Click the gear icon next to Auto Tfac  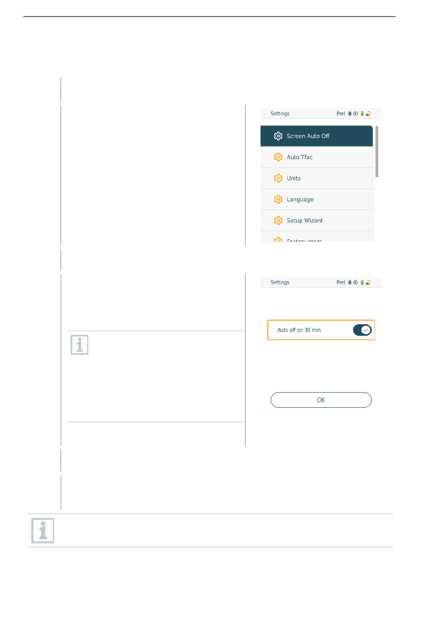point(278,157)
